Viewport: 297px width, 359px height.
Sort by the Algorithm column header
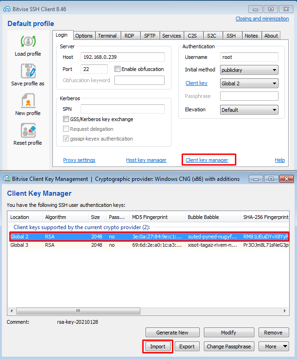click(65, 217)
